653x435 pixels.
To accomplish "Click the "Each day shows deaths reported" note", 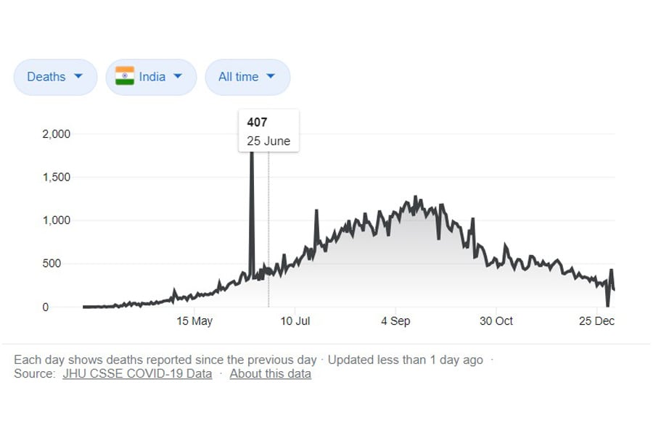I will pyautogui.click(x=165, y=360).
